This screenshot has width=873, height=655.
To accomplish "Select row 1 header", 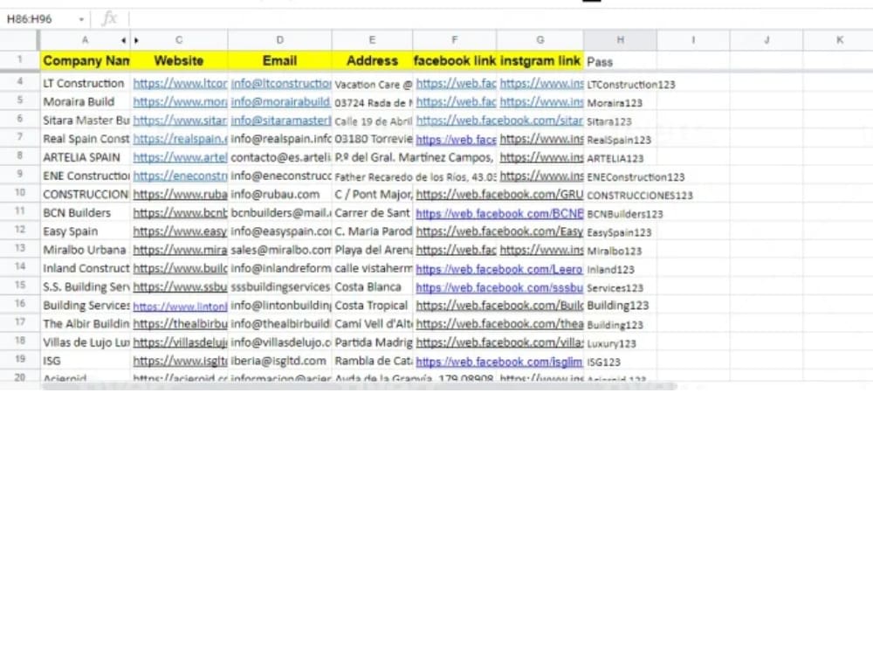I will (20, 59).
